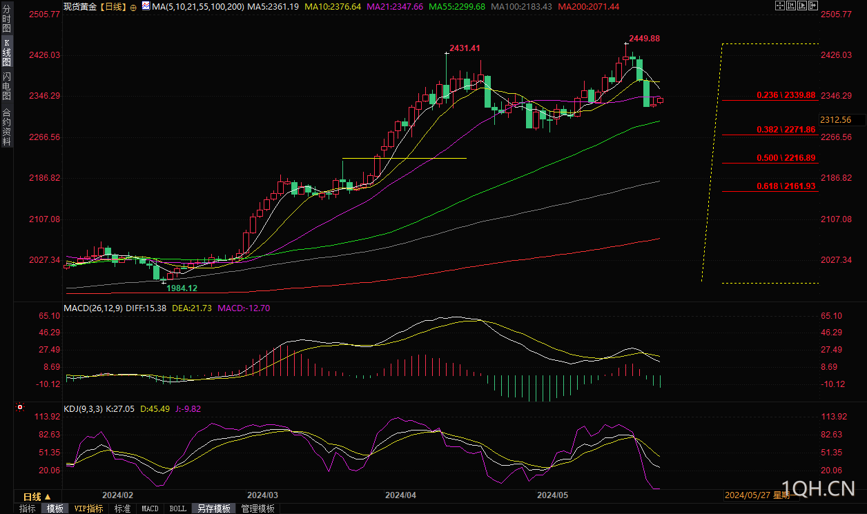
Task: Click the 2449.88 high price label
Action: point(644,39)
